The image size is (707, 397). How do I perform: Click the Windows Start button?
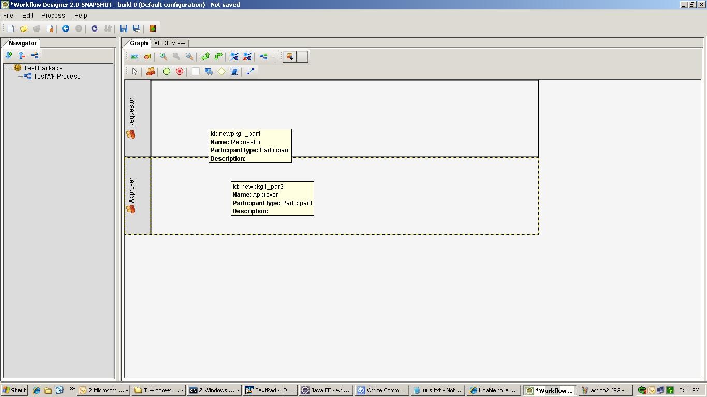pyautogui.click(x=14, y=390)
